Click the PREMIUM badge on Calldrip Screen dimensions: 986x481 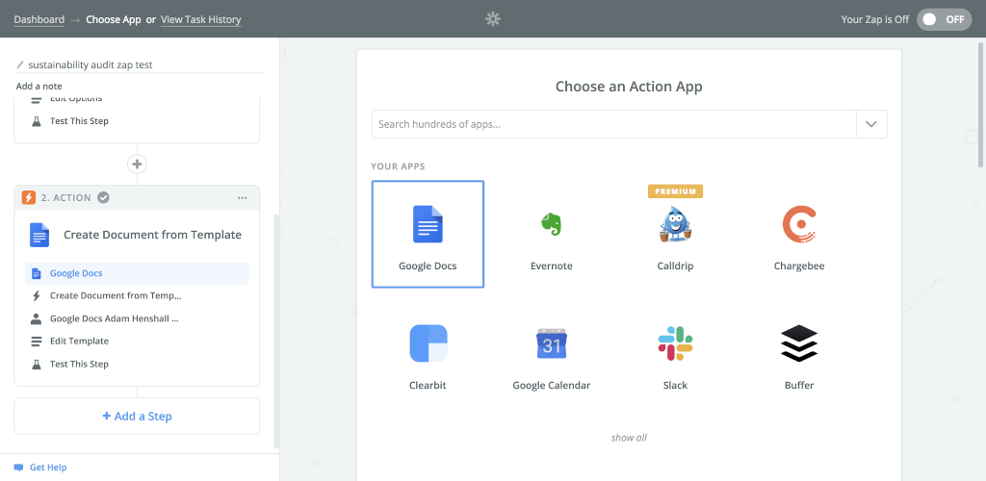(x=675, y=191)
